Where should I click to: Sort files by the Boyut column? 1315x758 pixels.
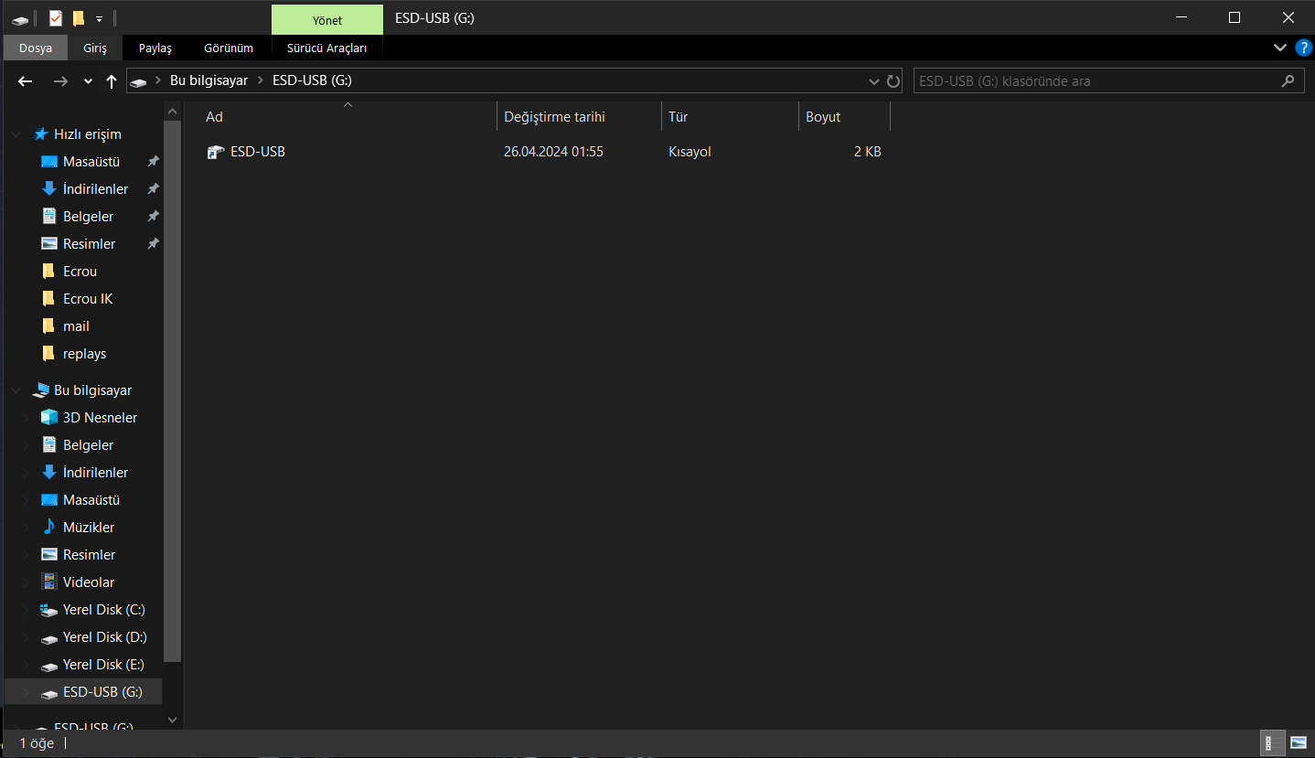click(823, 117)
